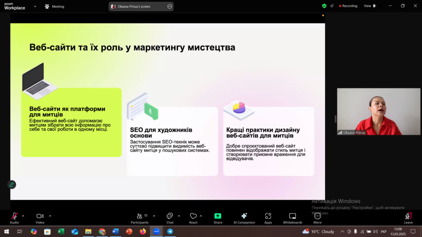Viewport: 422px width, 237px height.
Task: Switch to PowerPoint in taskbar
Action: point(129,231)
